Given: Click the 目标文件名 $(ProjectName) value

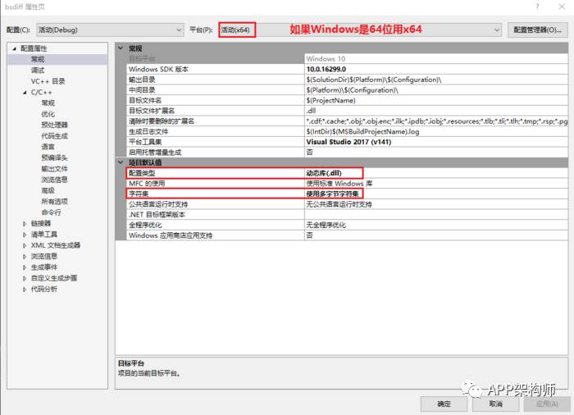Looking at the screenshot, I should [x=436, y=100].
